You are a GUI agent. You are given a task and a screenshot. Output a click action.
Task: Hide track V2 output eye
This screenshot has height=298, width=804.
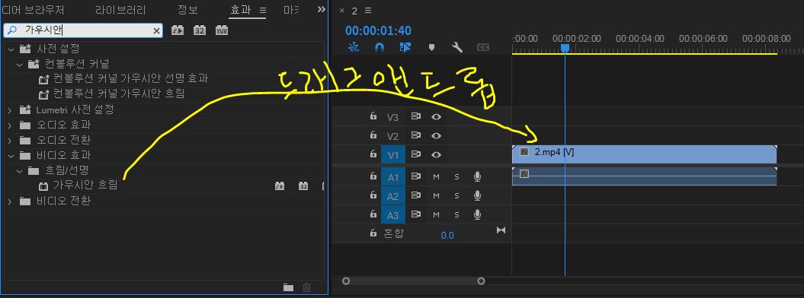point(437,136)
